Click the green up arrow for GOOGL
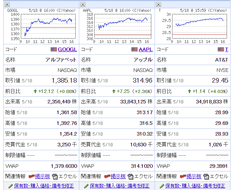 pyautogui.click(x=35, y=91)
